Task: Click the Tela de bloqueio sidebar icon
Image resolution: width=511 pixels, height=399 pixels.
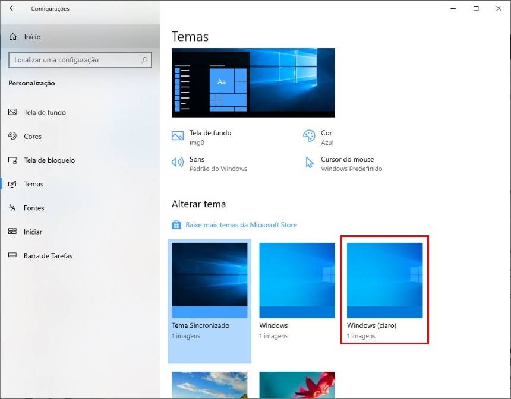Action: tap(12, 160)
